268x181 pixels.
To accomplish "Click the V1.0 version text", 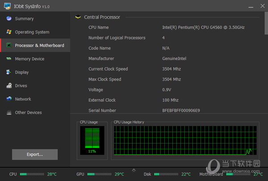I will click(x=46, y=7).
